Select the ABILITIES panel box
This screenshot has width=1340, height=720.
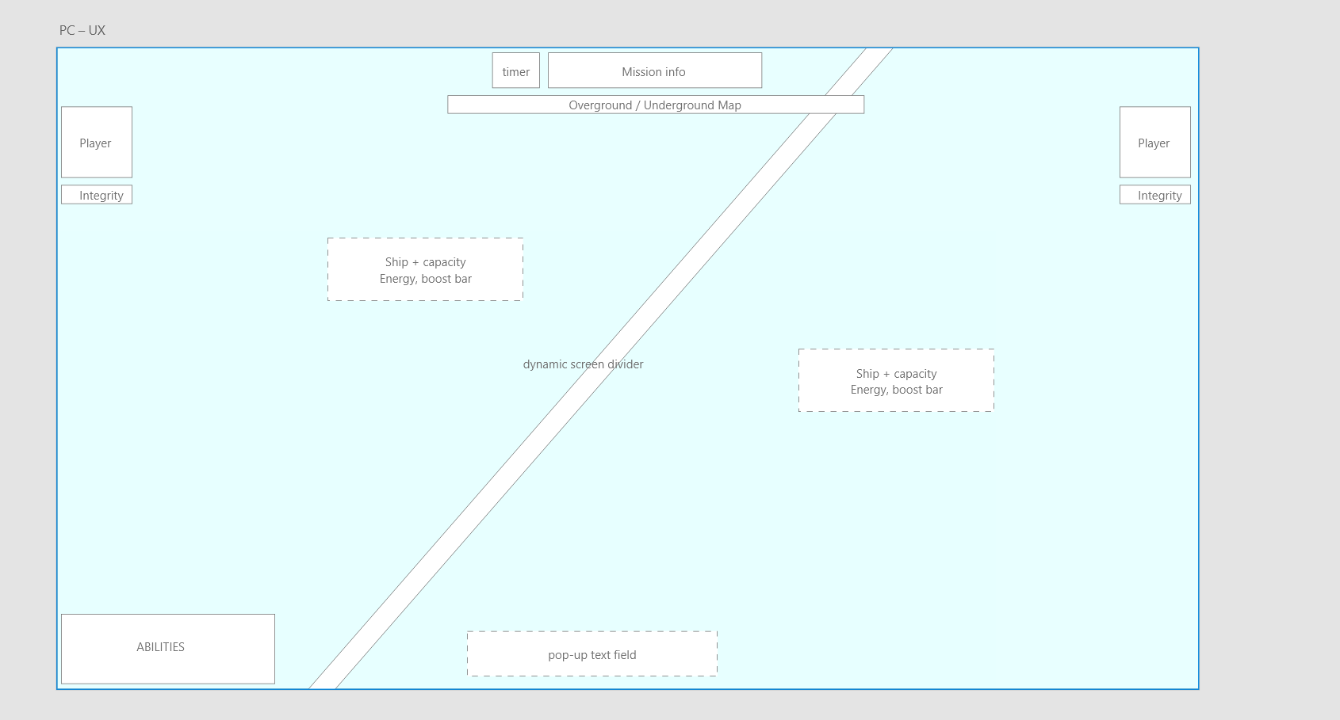168,648
